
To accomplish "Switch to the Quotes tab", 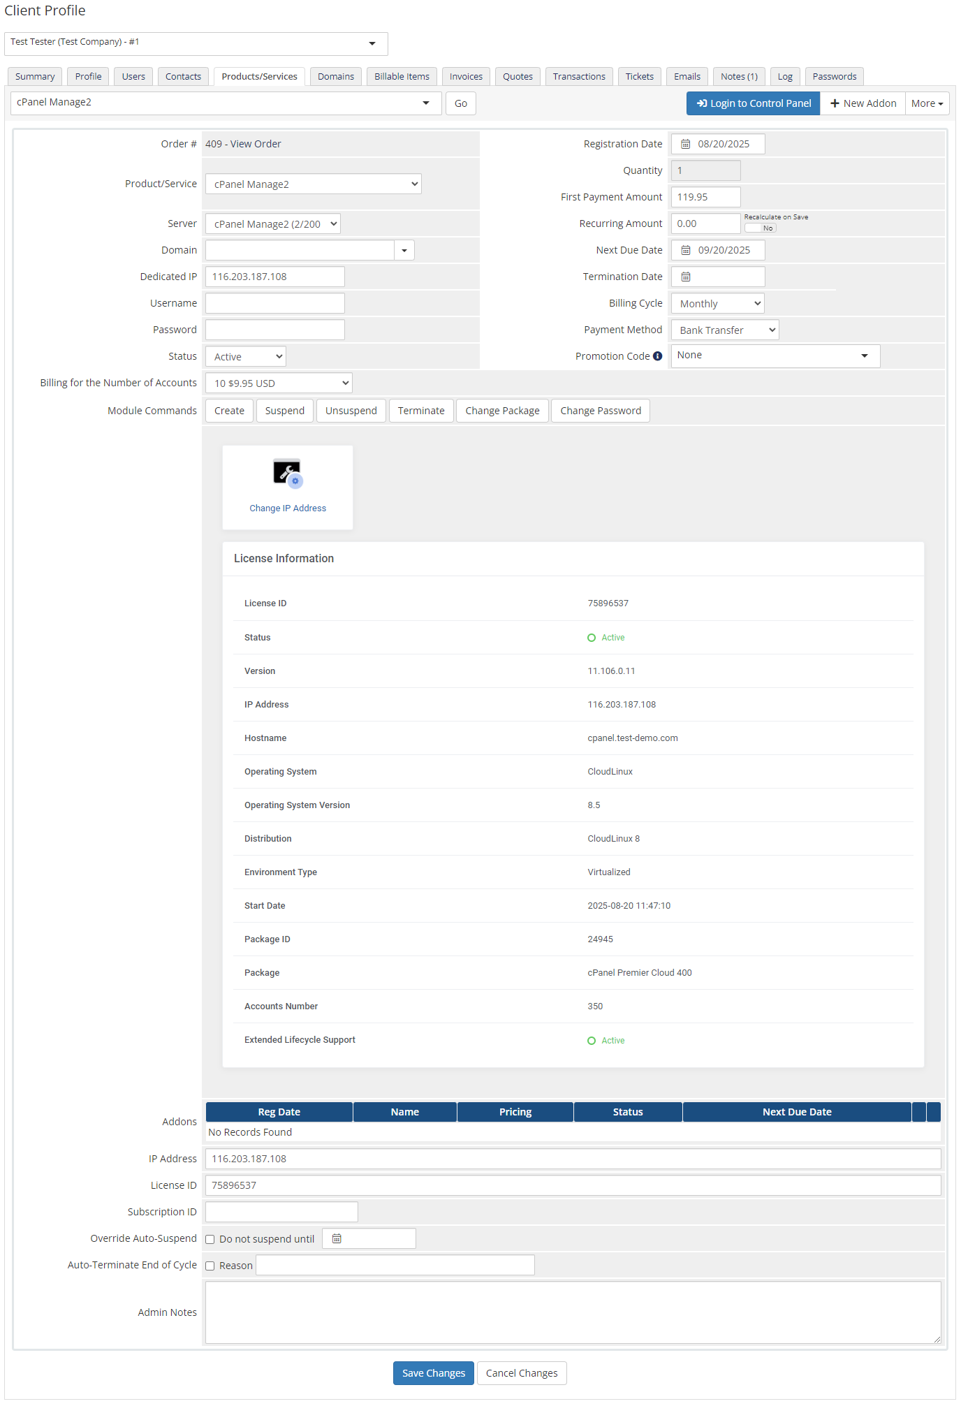I will point(518,76).
